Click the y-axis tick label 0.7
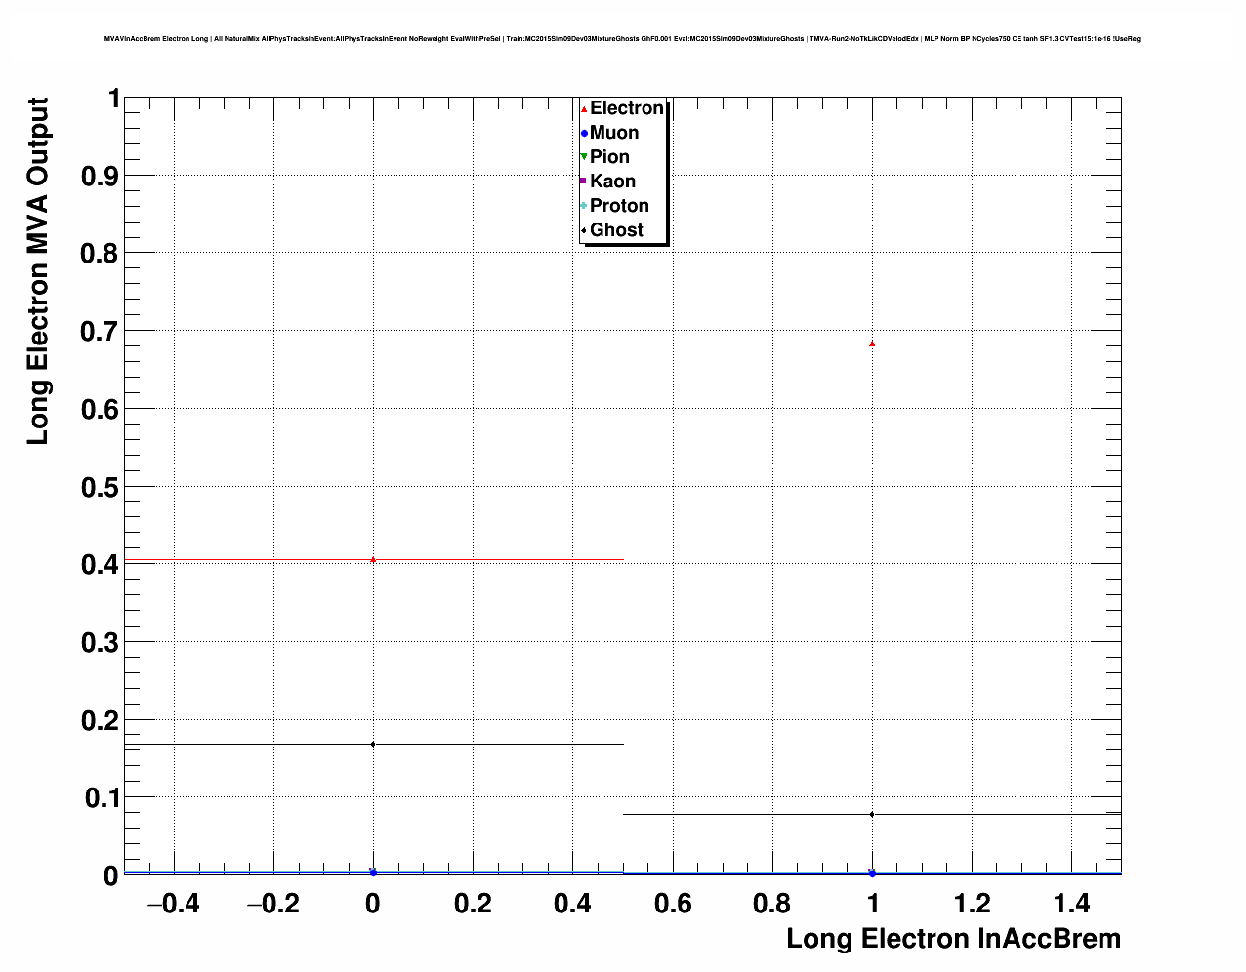This screenshot has height=972, width=1246. pyautogui.click(x=100, y=332)
